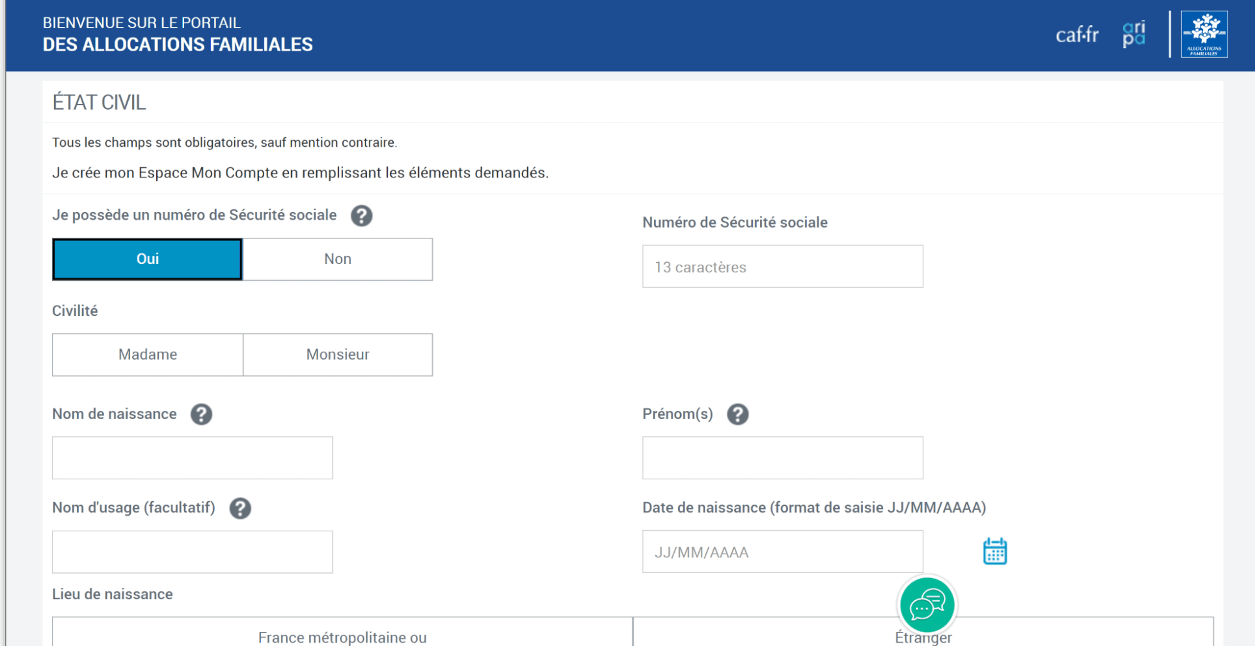The height and width of the screenshot is (646, 1255).
Task: Select France métropolitaine as birthplace
Action: (342, 634)
